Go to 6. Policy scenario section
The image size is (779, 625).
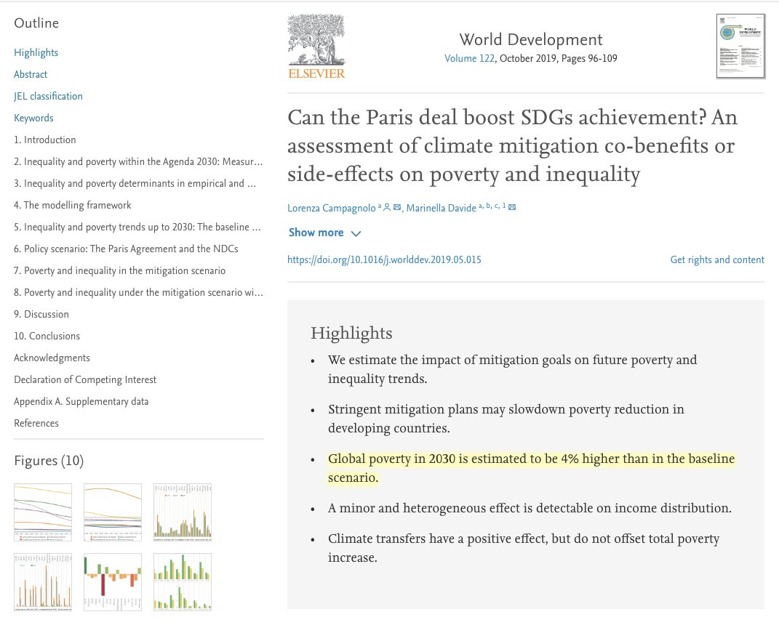(x=126, y=249)
